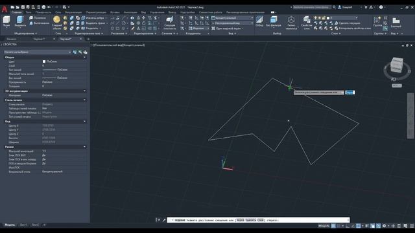Click the Select Objects icon in Properties panel
Image resolution: width=415 pixels, height=233 pixels.
[x=80, y=52]
